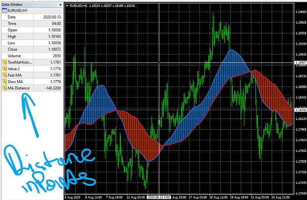
Task: Select the Value 2 label
Action: point(14,69)
